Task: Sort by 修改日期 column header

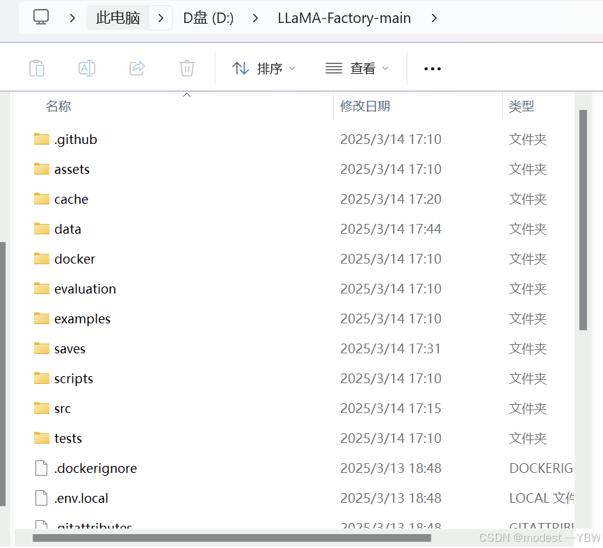Action: point(365,106)
